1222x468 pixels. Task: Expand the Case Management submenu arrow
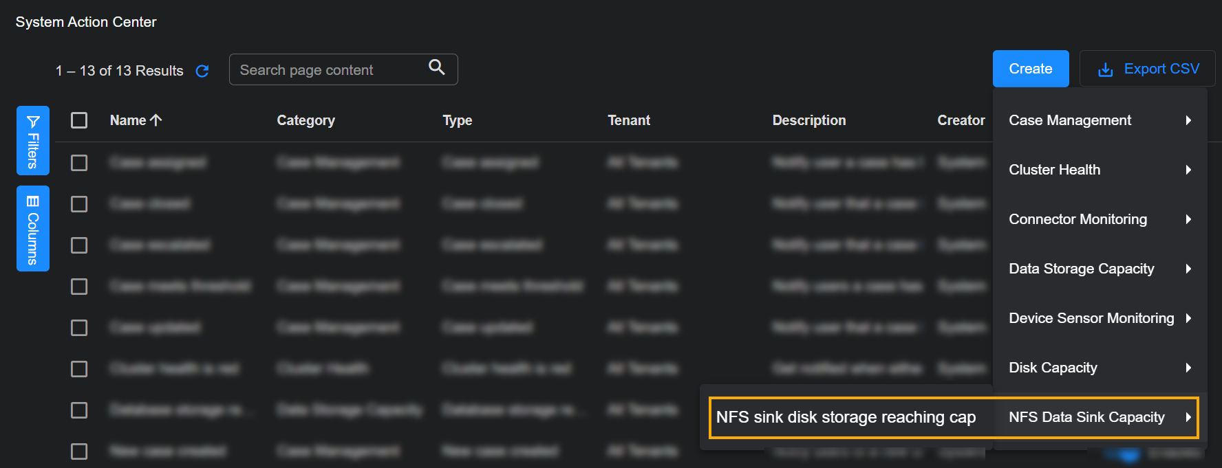pyautogui.click(x=1188, y=120)
